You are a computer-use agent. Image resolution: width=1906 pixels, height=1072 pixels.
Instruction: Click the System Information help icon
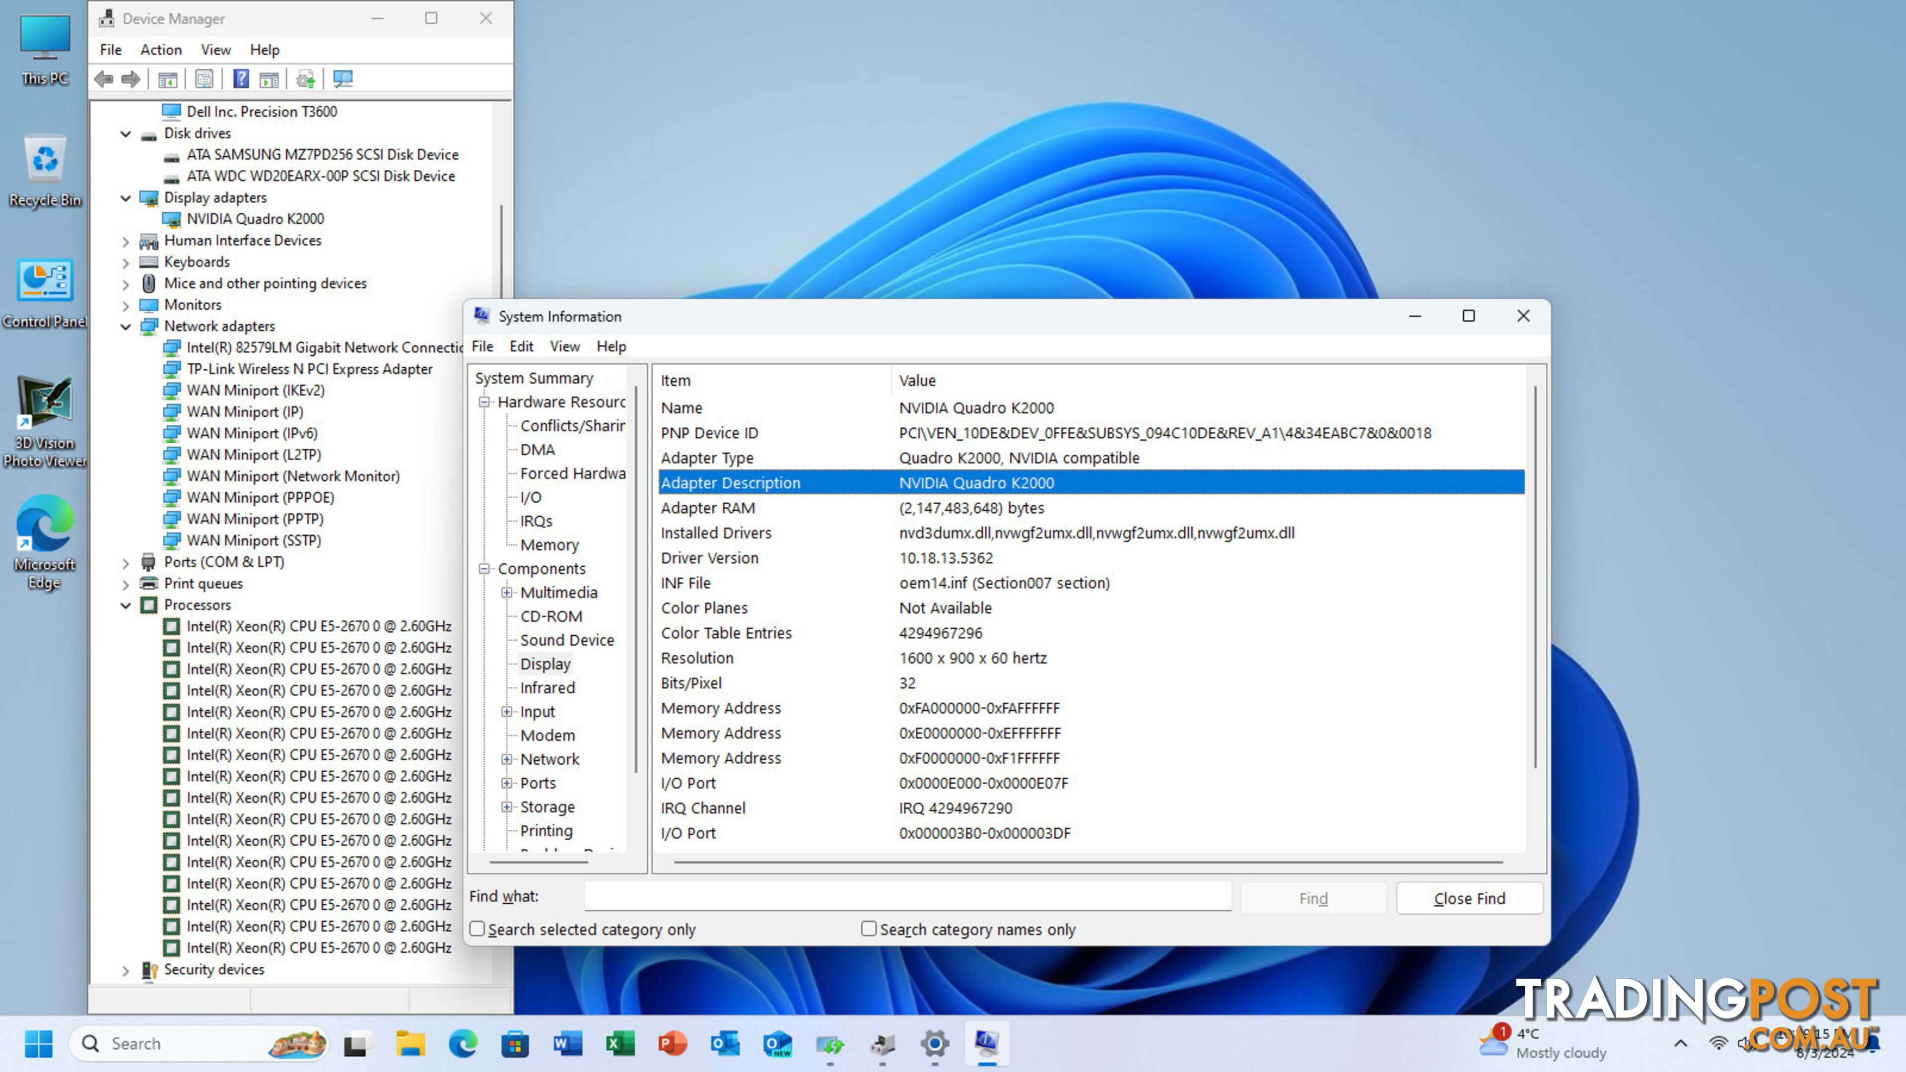pos(610,345)
